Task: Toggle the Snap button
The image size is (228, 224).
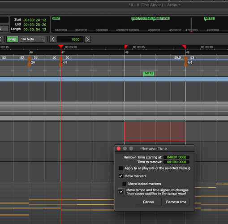Action: pyautogui.click(x=12, y=39)
